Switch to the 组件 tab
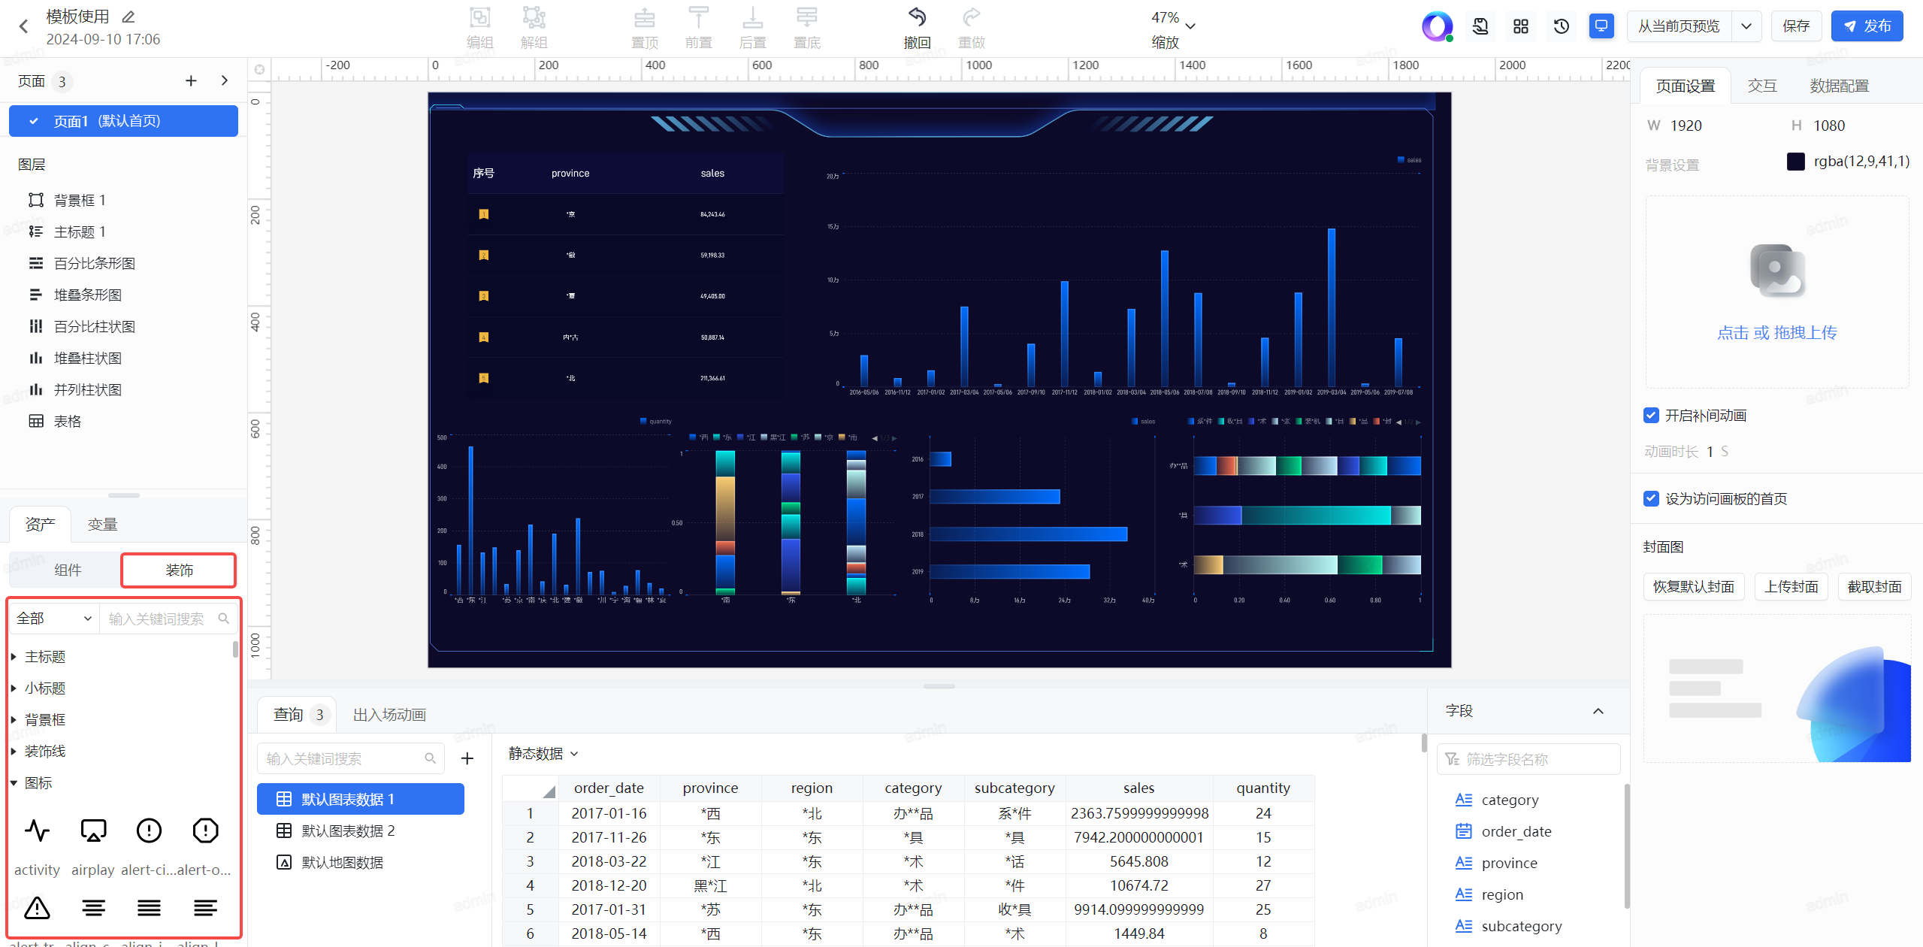This screenshot has width=1923, height=947. click(x=68, y=570)
